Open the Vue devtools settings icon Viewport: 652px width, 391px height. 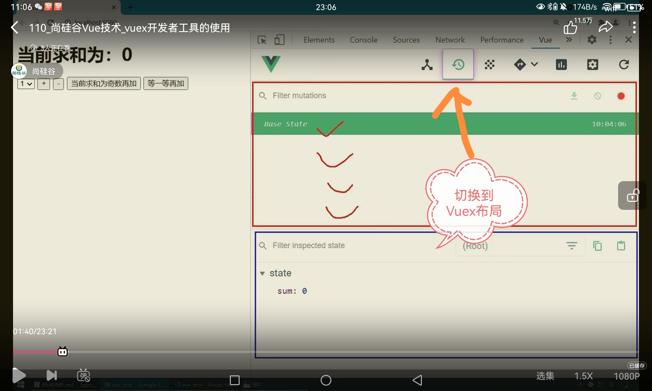[592, 65]
